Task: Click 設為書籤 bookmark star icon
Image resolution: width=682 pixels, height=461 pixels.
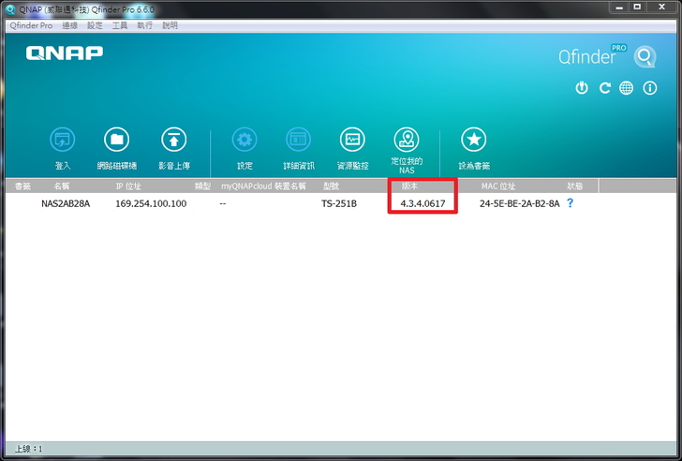Action: (x=473, y=141)
